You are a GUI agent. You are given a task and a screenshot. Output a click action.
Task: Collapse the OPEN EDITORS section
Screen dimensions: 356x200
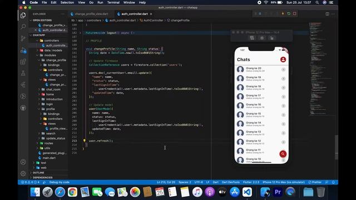coord(42,20)
